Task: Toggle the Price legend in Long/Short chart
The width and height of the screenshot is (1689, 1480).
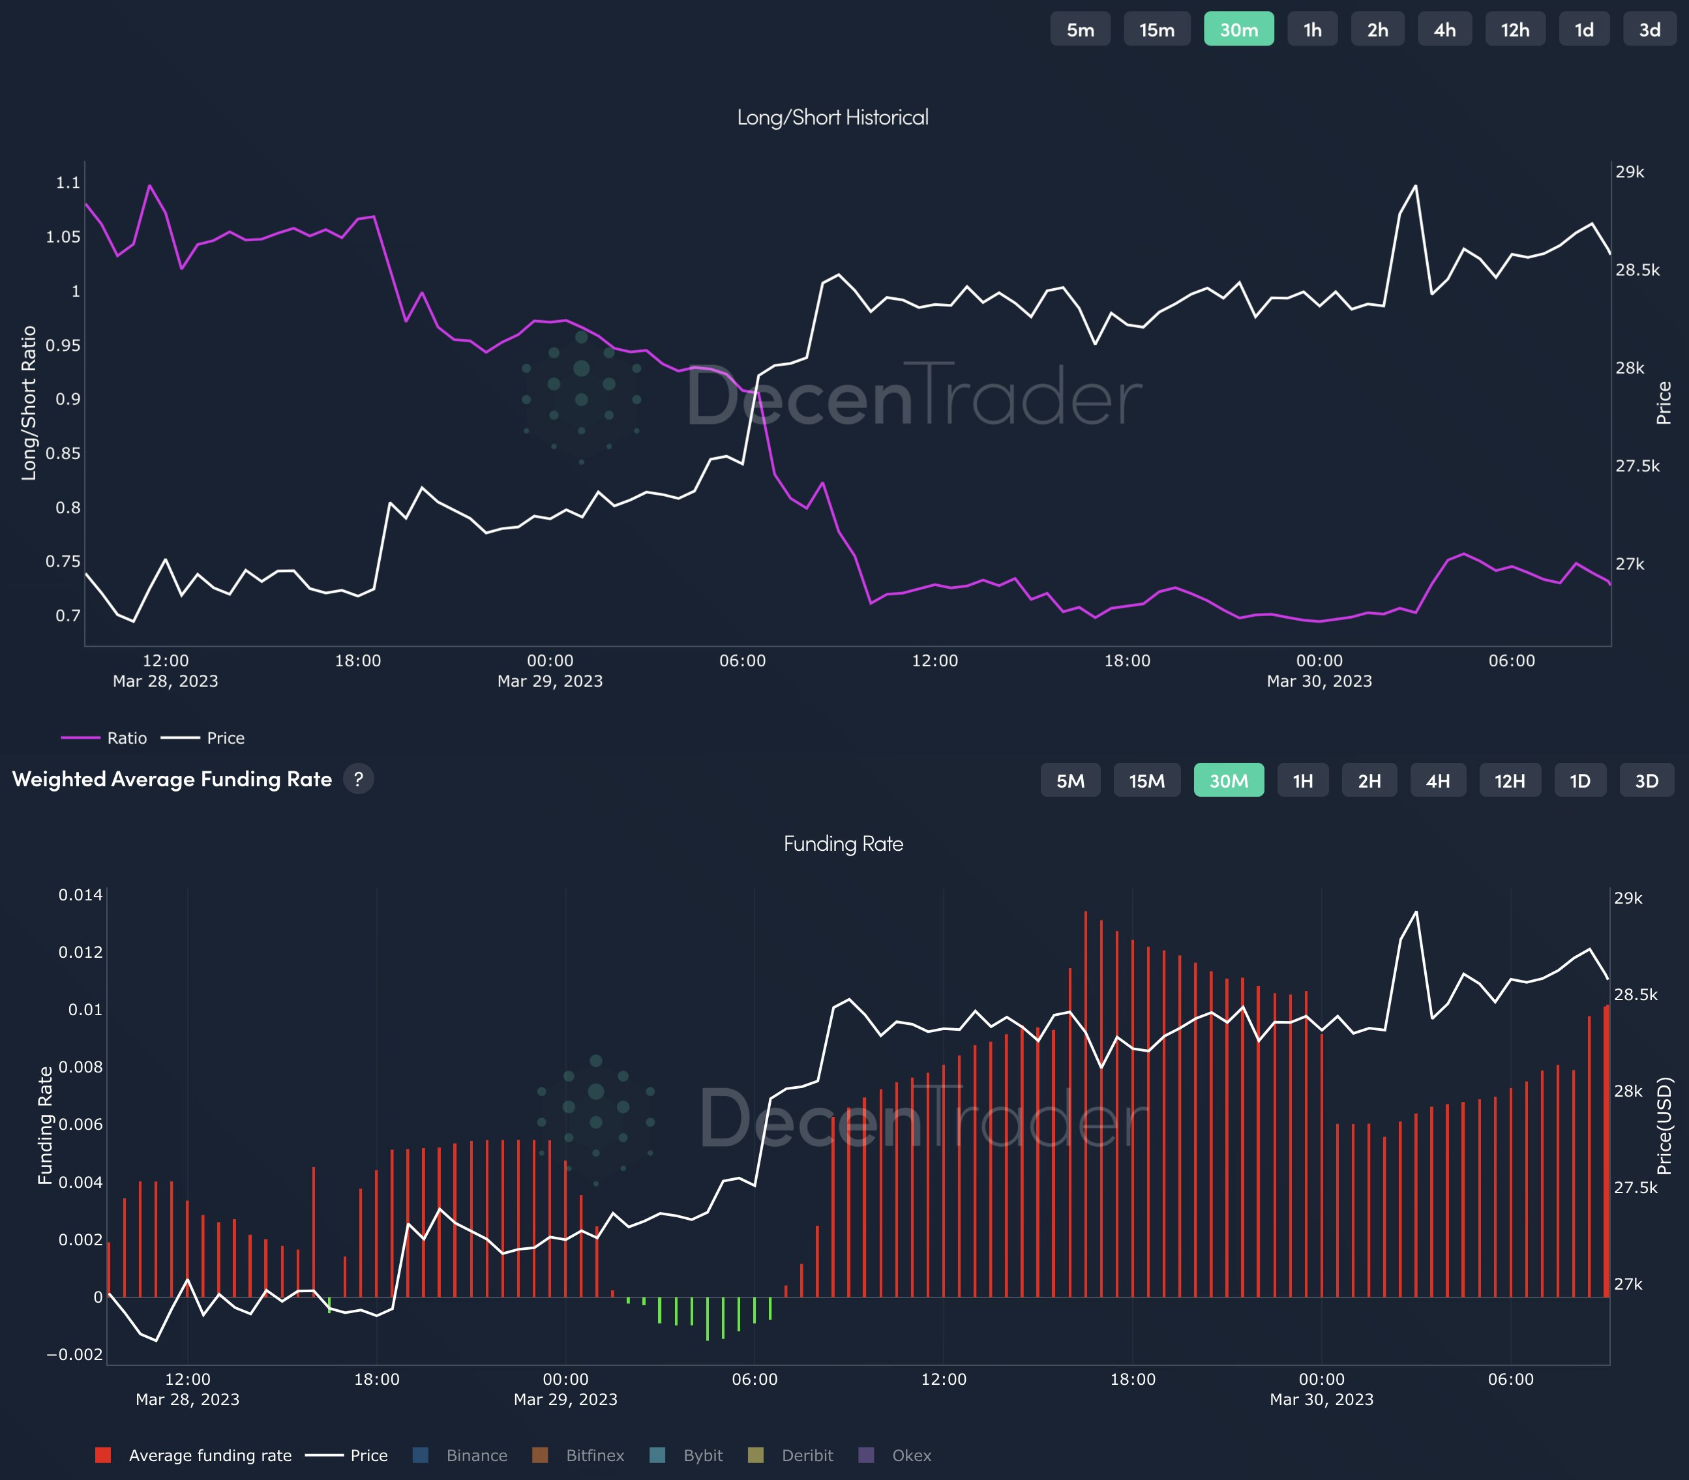Action: tap(202, 737)
